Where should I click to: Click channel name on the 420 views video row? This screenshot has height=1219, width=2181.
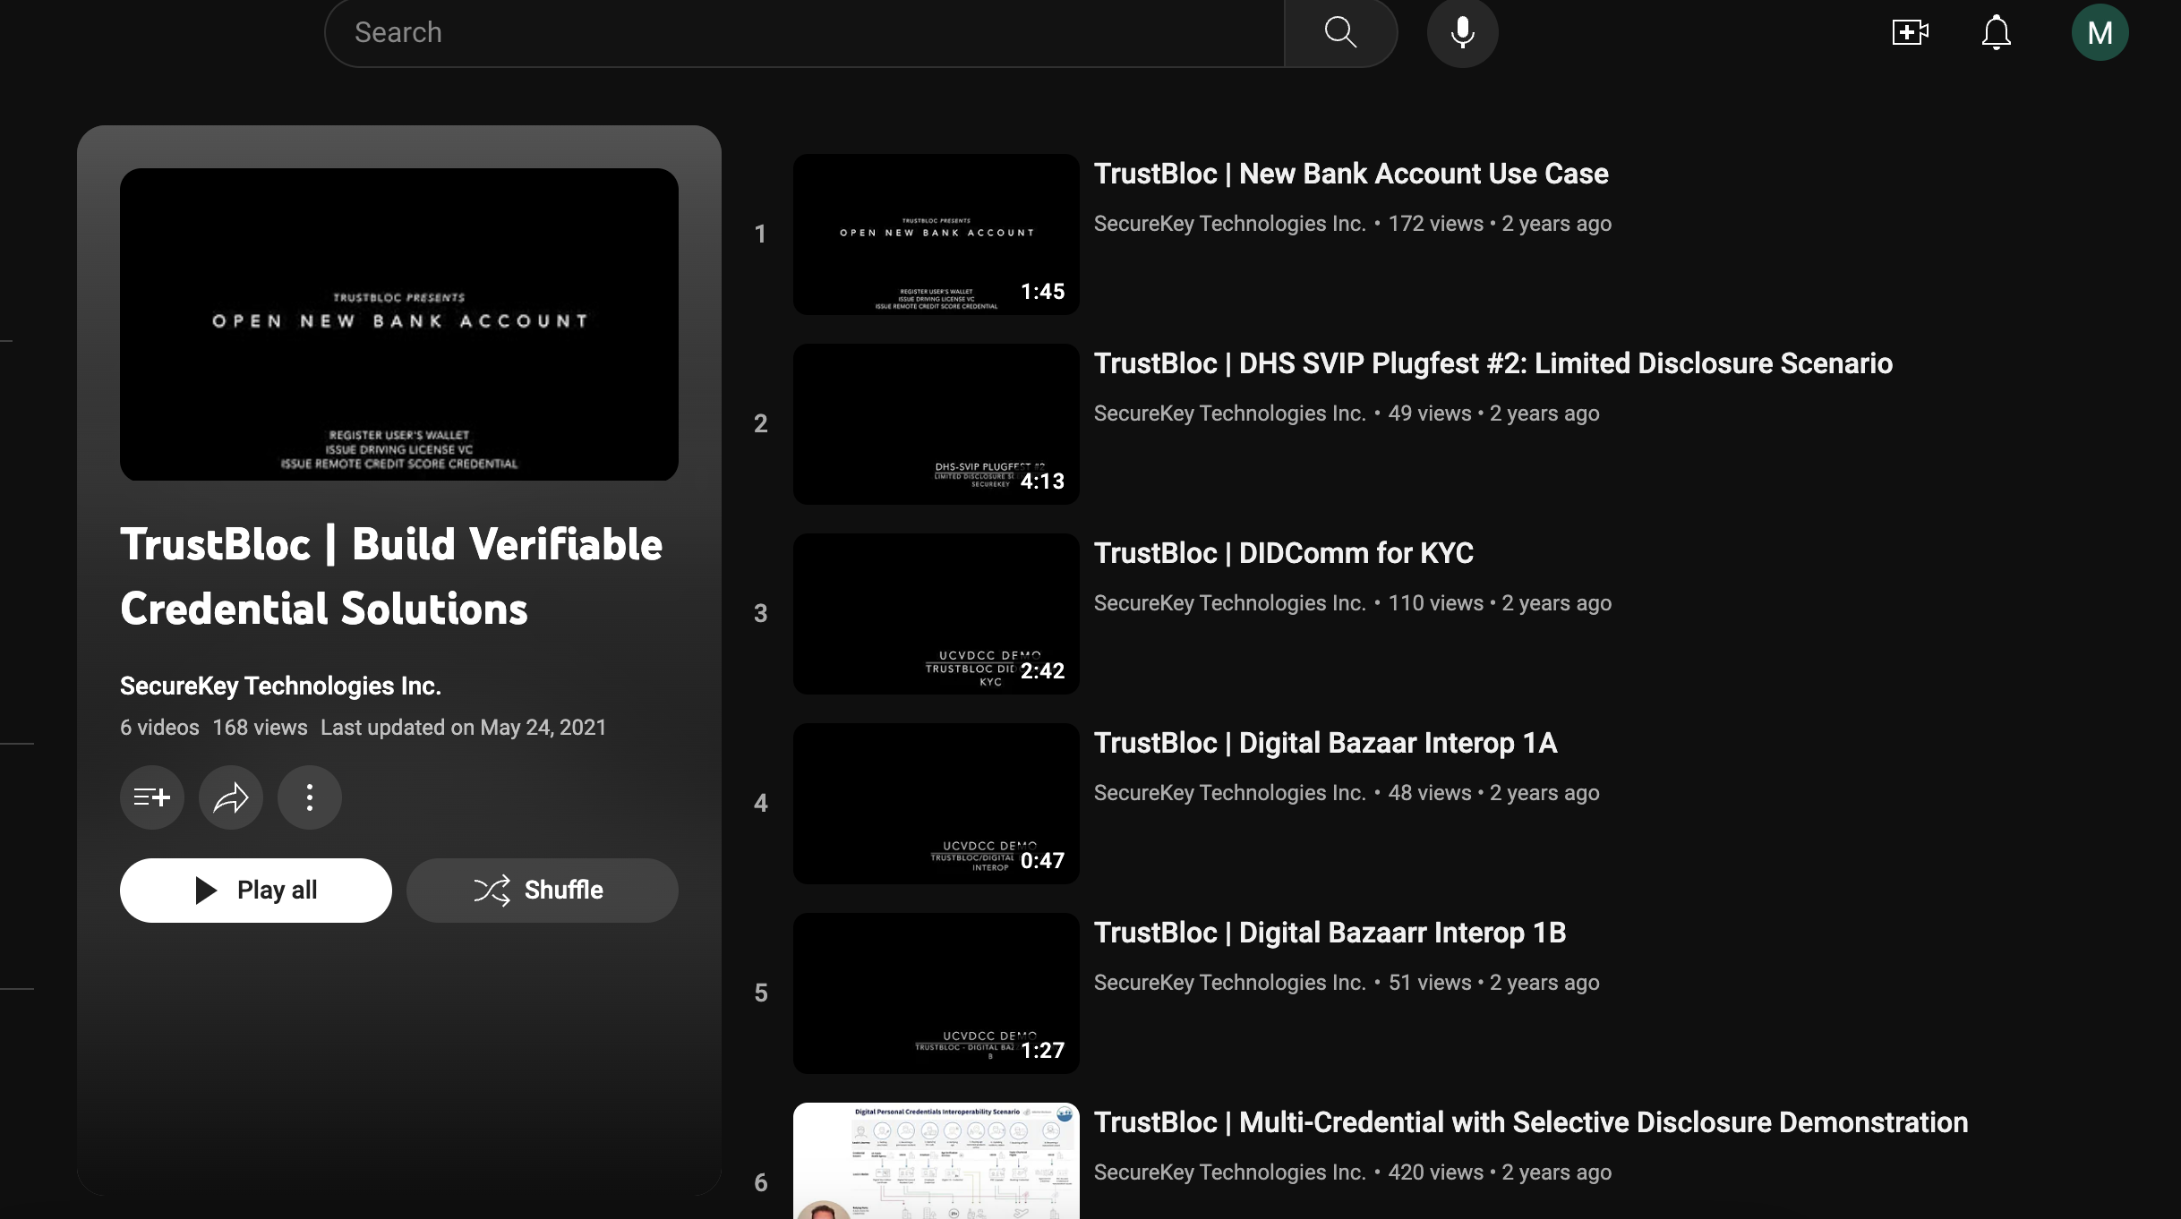coord(1229,1172)
